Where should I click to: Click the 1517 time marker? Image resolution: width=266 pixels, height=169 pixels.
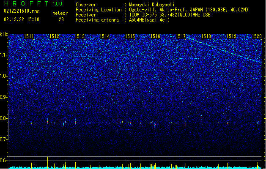181,36
